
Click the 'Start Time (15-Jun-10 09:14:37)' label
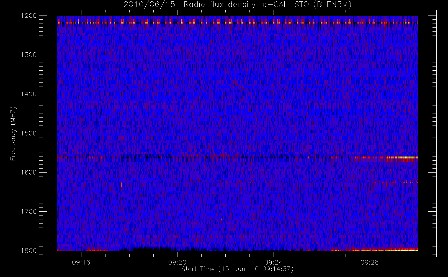(x=237, y=269)
